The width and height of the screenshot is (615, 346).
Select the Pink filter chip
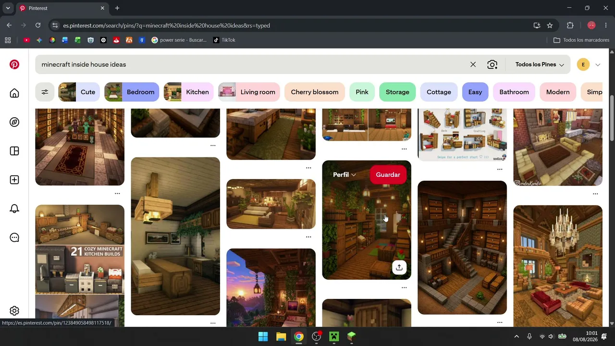(x=362, y=92)
